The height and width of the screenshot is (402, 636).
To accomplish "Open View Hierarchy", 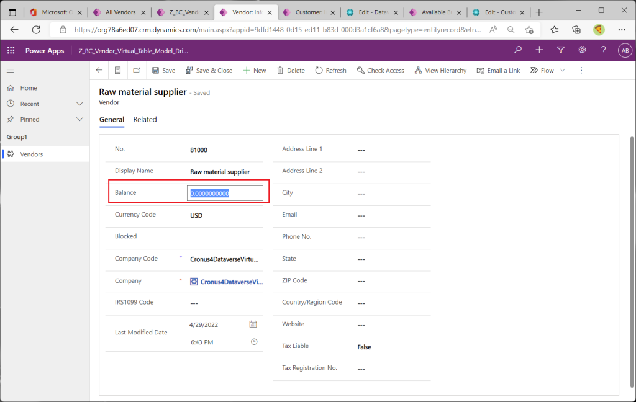I will [x=440, y=71].
